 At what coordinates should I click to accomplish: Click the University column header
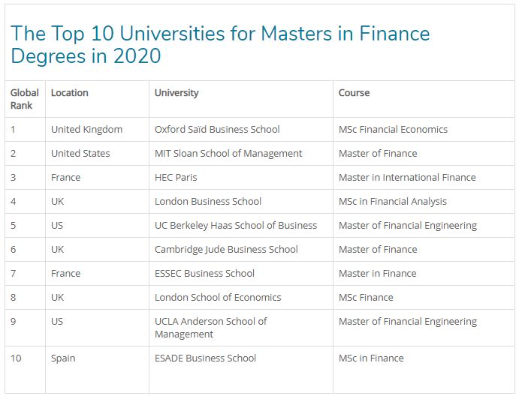(177, 93)
